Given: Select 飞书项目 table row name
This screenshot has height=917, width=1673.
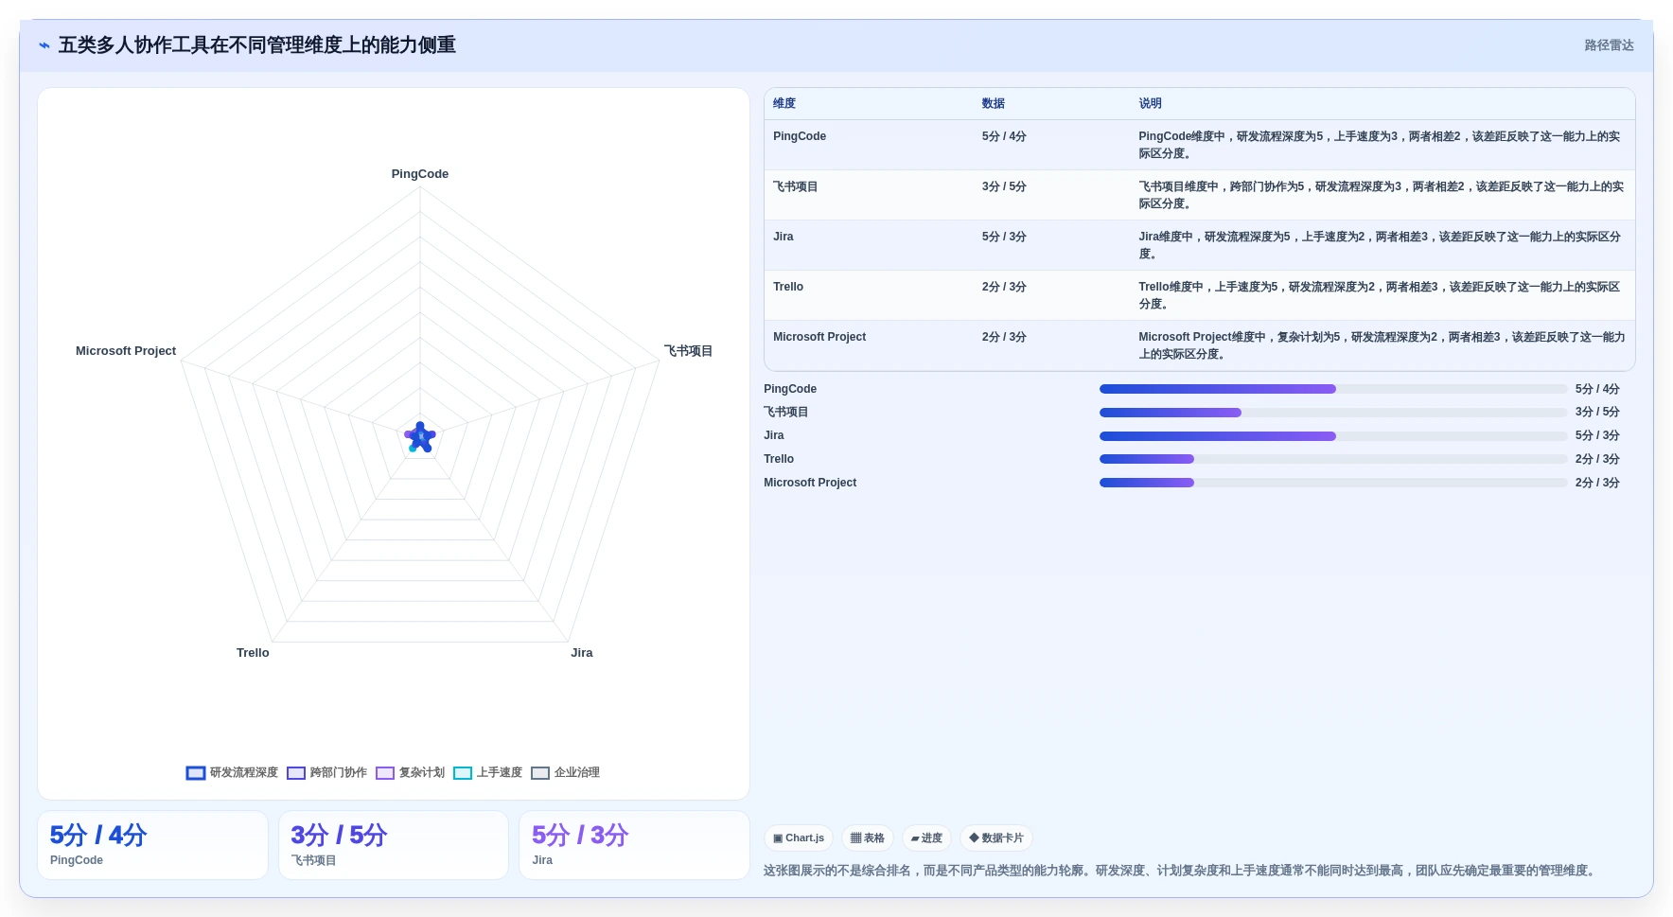Looking at the screenshot, I should click(796, 186).
